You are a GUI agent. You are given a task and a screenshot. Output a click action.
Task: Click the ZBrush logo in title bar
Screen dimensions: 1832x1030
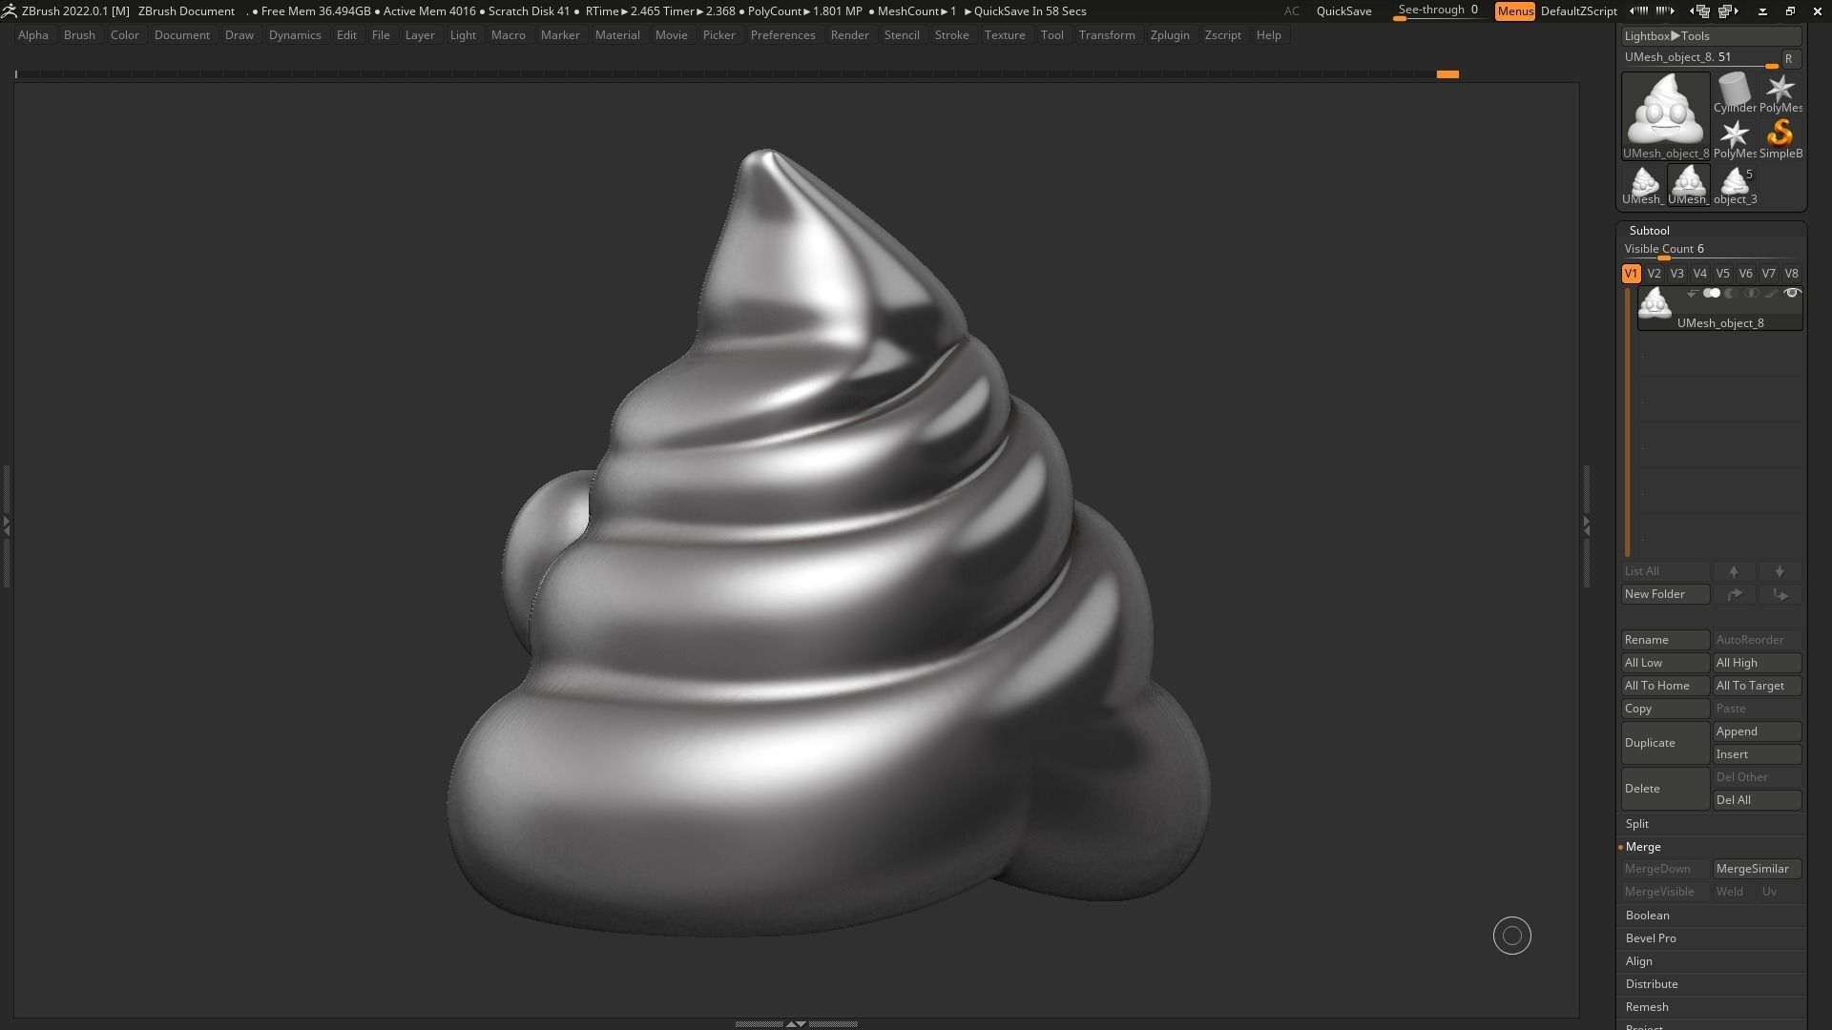tap(9, 11)
